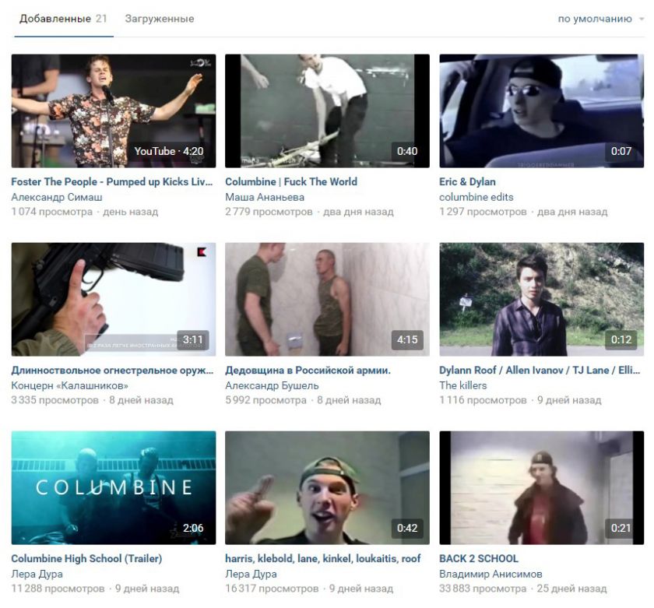Open the Foster The People video thumbnail

114,111
